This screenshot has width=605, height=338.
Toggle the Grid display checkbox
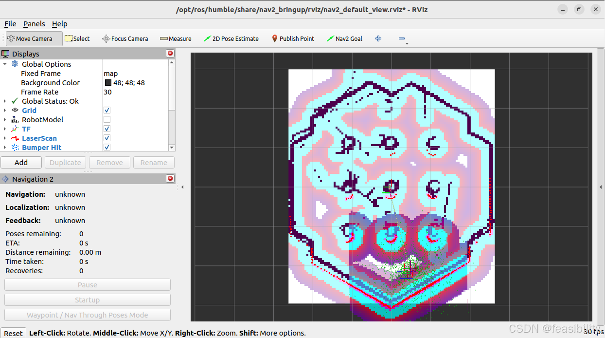click(107, 110)
